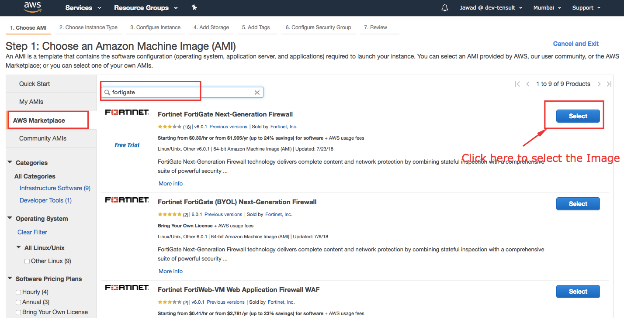The width and height of the screenshot is (624, 326).
Task: Open the Infrastructure Software category link
Action: [55, 188]
